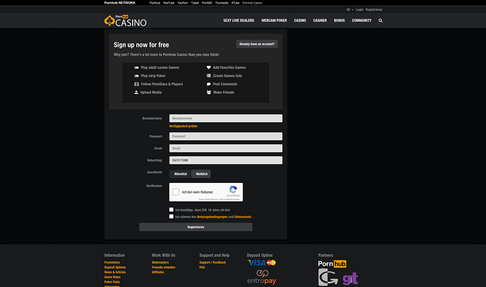Tick the 18 years age confirmation checkbox
The image size is (486, 287).
point(172,210)
